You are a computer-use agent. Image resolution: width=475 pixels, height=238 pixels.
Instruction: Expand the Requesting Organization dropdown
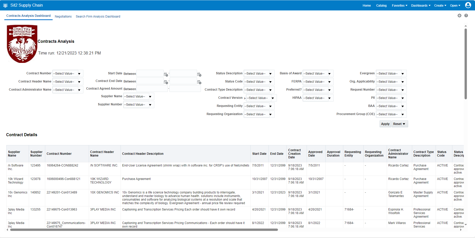271,114
